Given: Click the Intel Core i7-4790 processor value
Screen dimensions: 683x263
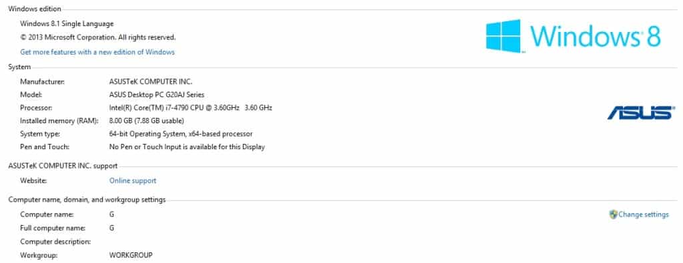Looking at the screenshot, I should (190, 107).
